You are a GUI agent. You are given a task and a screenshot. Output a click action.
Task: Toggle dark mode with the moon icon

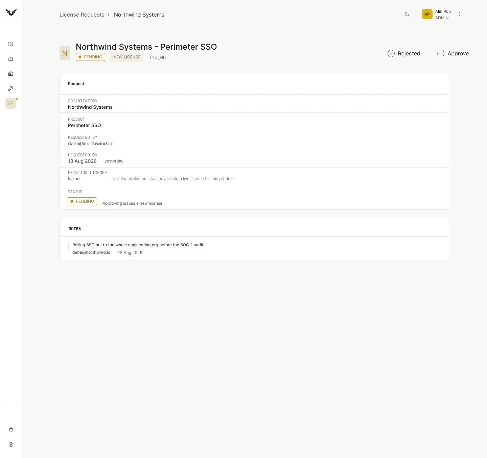tap(407, 14)
